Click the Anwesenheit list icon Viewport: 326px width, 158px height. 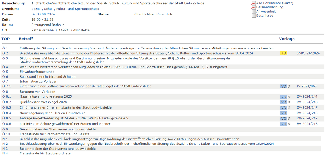coord(254,12)
